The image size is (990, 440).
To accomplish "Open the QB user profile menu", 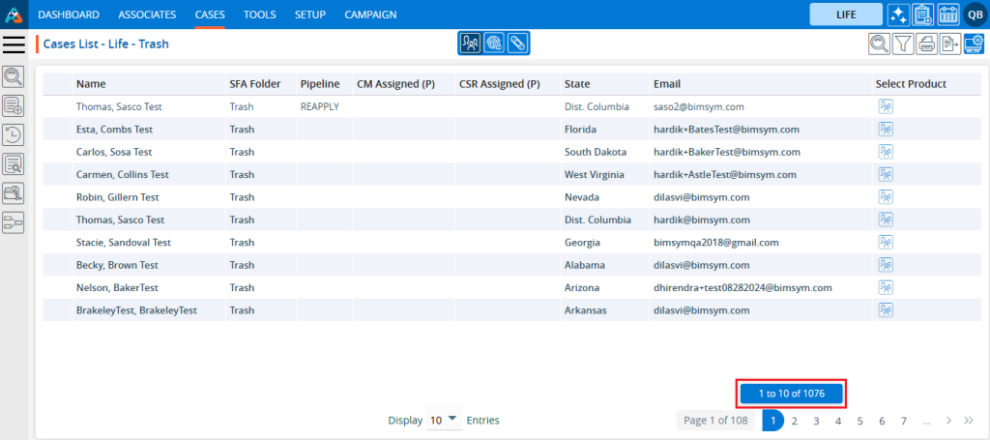I will click(x=974, y=15).
